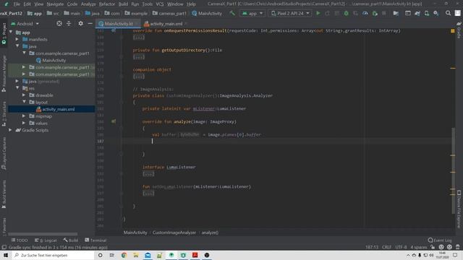Click Collapse All icon in Project panel

click(69, 24)
